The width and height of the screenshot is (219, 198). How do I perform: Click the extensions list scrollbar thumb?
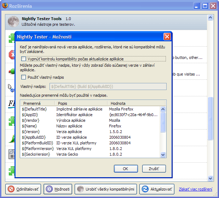coord(211,119)
